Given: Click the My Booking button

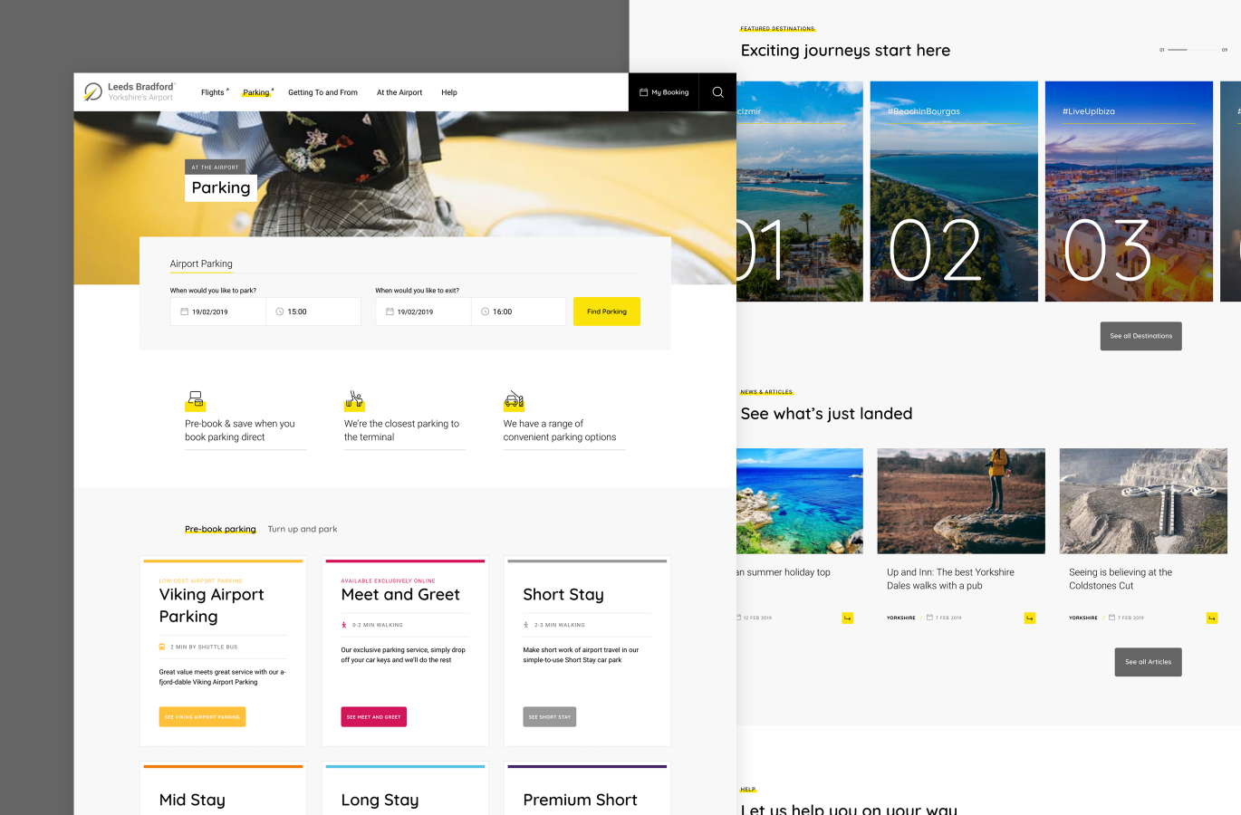Looking at the screenshot, I should pyautogui.click(x=664, y=92).
